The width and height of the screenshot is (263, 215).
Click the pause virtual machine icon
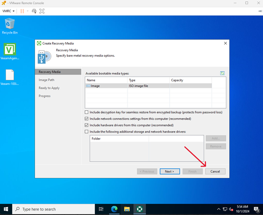(x=22, y=10)
